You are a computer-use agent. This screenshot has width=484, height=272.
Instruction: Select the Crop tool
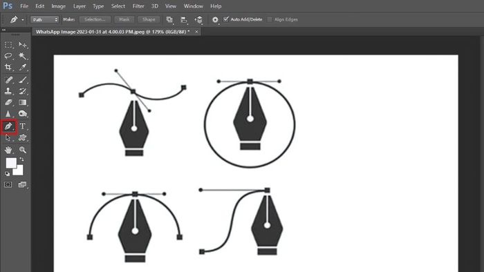tap(8, 67)
